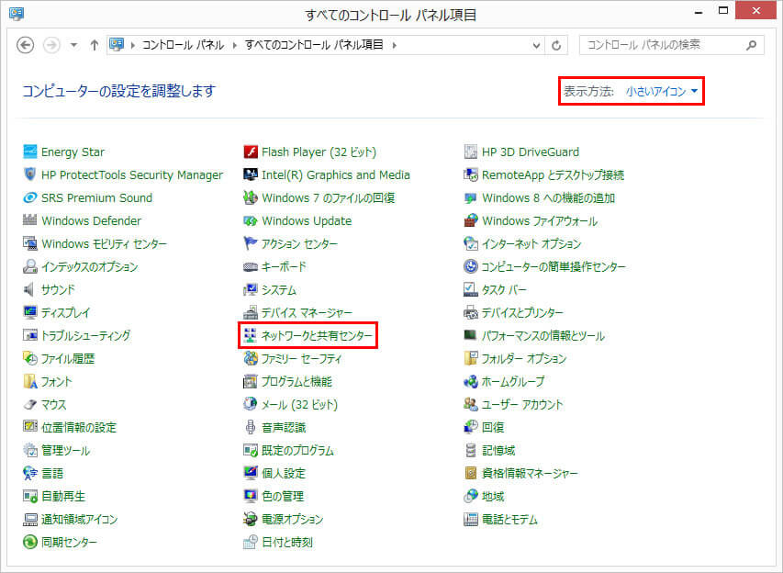Screen dimensions: 783x573
Task: Click the Intel(R) Graphics and Media icon
Action: pyautogui.click(x=251, y=174)
